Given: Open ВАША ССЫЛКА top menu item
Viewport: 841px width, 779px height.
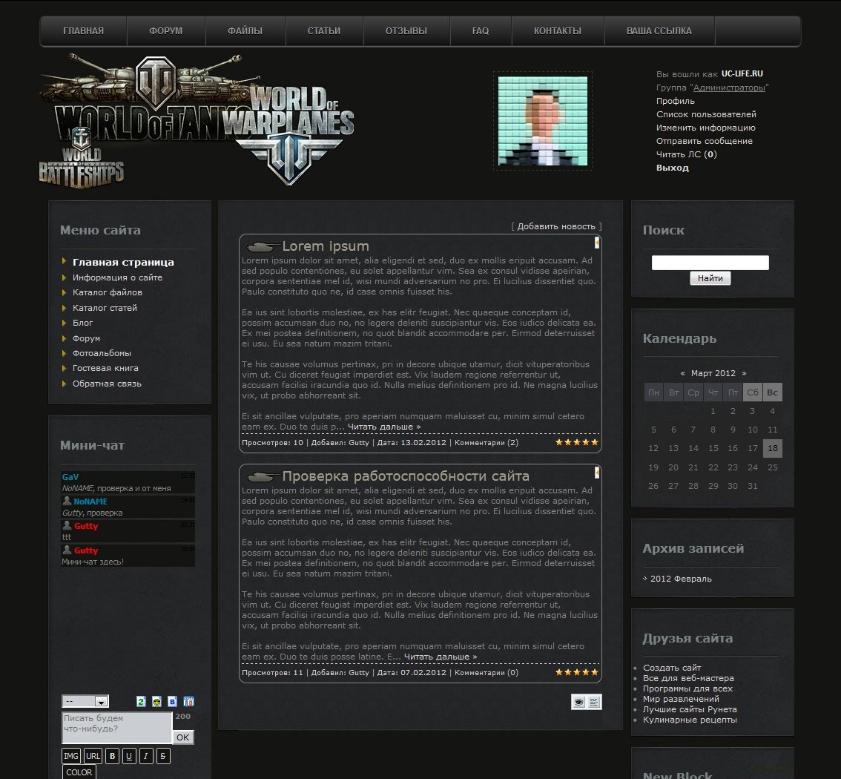Looking at the screenshot, I should [659, 31].
